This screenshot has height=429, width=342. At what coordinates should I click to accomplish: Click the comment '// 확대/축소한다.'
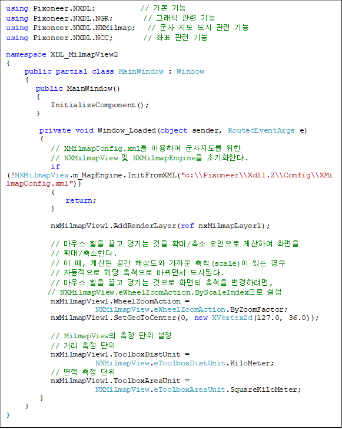[84, 253]
